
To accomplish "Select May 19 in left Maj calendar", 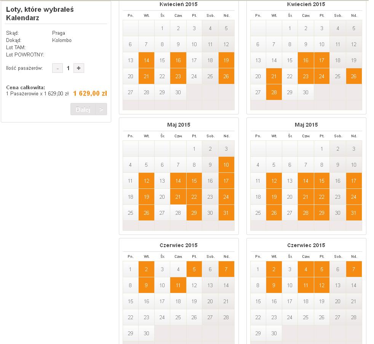I will click(x=147, y=197).
